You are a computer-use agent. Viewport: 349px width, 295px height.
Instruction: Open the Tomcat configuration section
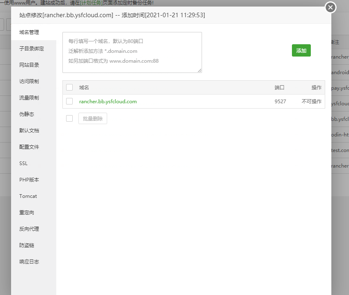pos(27,196)
